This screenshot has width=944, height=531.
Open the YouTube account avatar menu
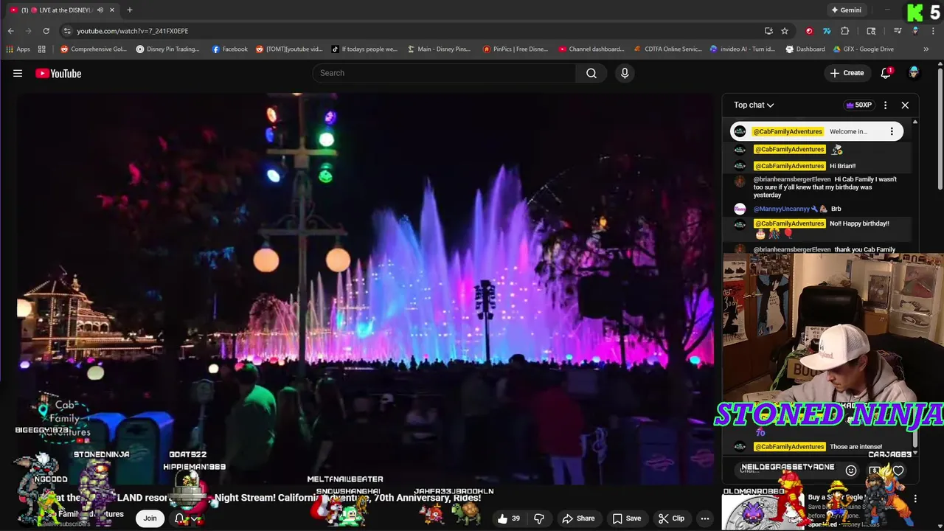pos(914,73)
